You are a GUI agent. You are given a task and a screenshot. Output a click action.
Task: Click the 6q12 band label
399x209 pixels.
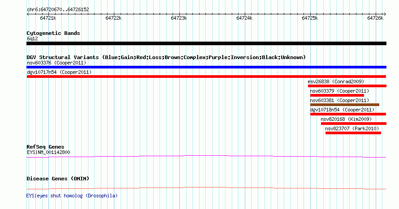pyautogui.click(x=32, y=38)
